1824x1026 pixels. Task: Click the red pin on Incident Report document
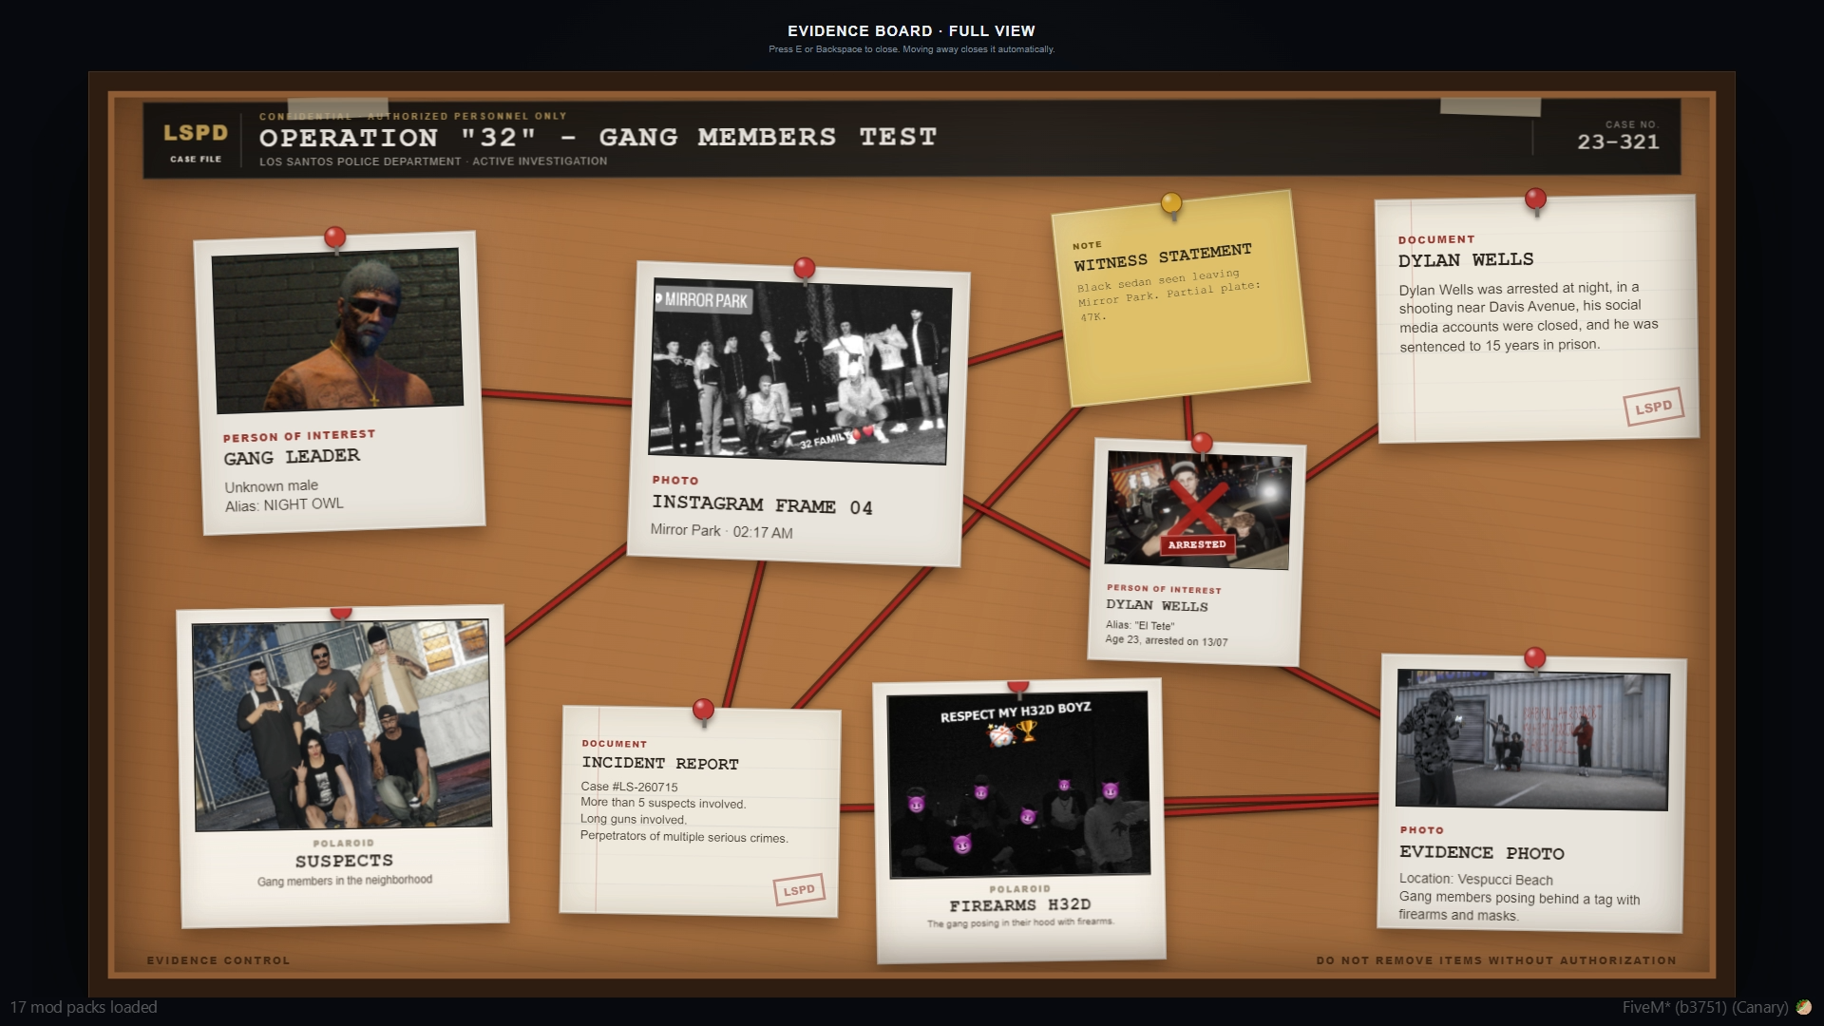(x=703, y=710)
